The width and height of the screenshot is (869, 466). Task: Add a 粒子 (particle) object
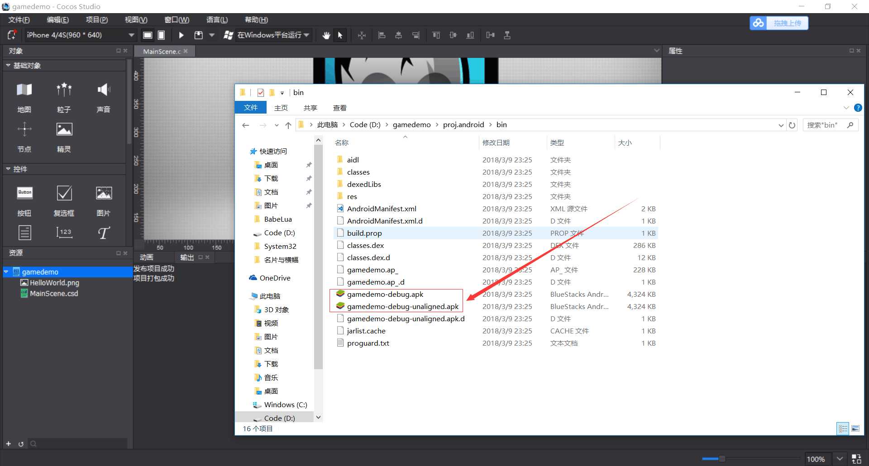[x=64, y=96]
